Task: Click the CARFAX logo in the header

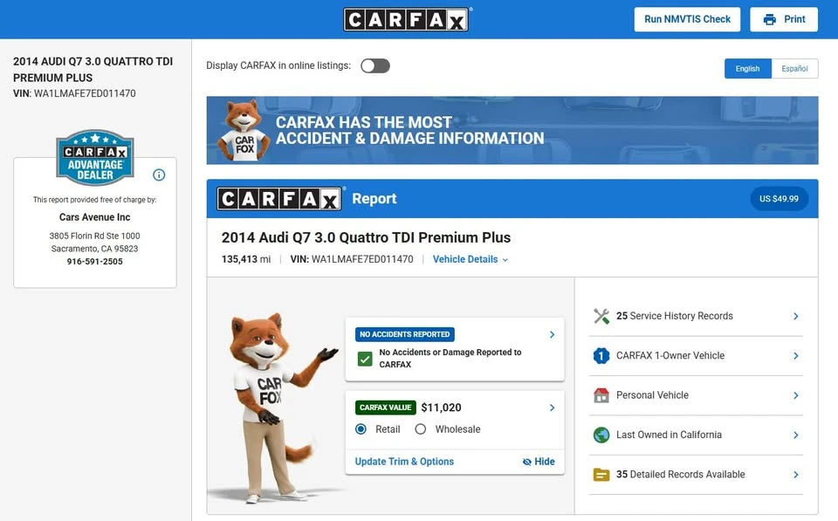Action: pyautogui.click(x=406, y=19)
